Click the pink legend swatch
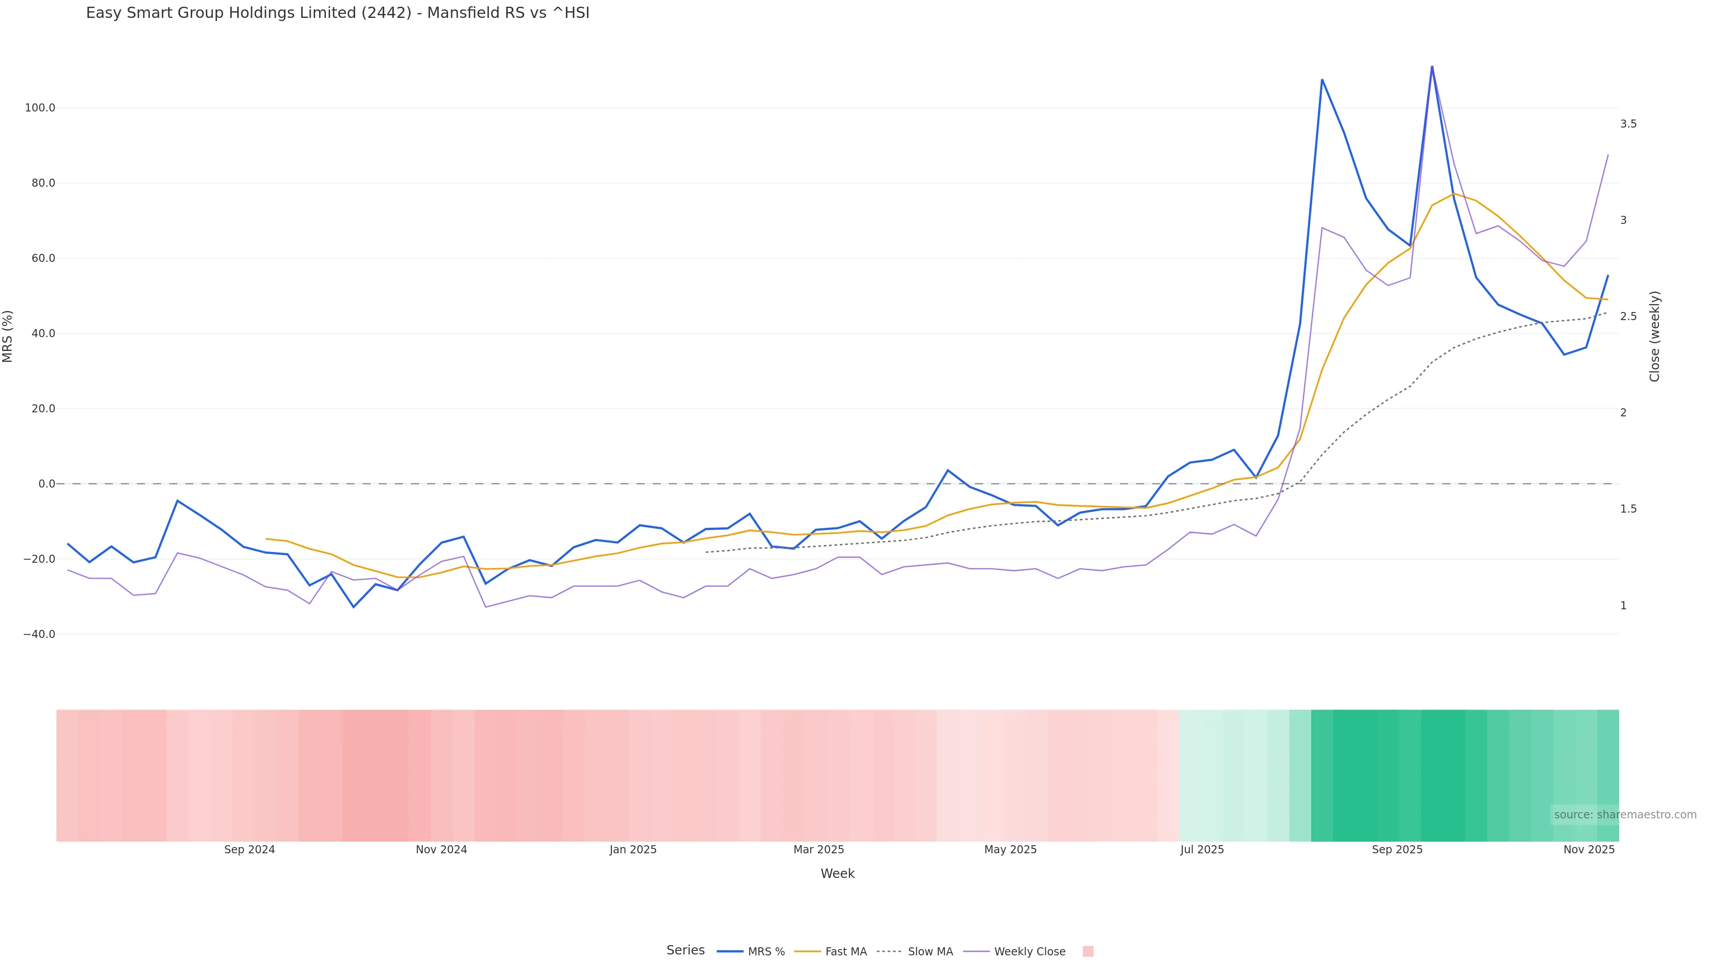1719x967 pixels. tap(1088, 952)
